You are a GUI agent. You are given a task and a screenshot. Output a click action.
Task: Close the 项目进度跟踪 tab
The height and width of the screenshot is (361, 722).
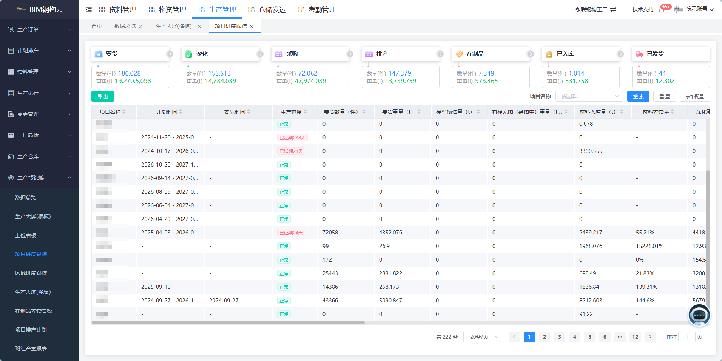click(x=252, y=26)
